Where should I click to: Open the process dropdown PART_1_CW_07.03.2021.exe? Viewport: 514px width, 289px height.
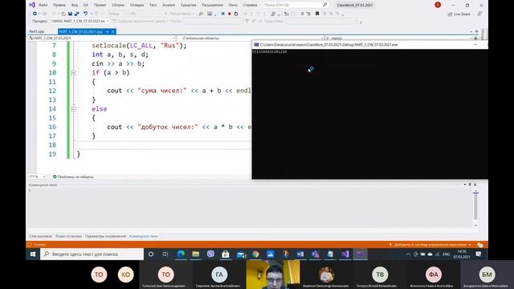[80, 21]
